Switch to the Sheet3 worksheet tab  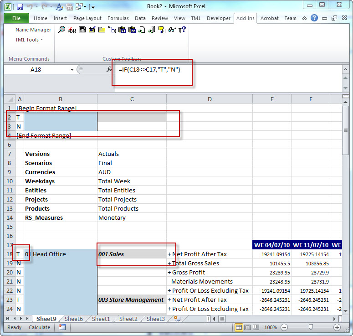156,319
